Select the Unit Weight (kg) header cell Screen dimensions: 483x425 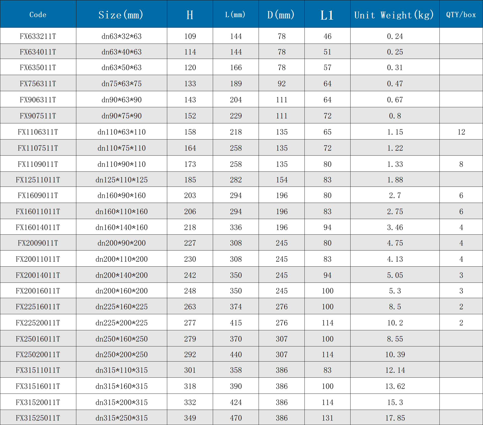394,15
